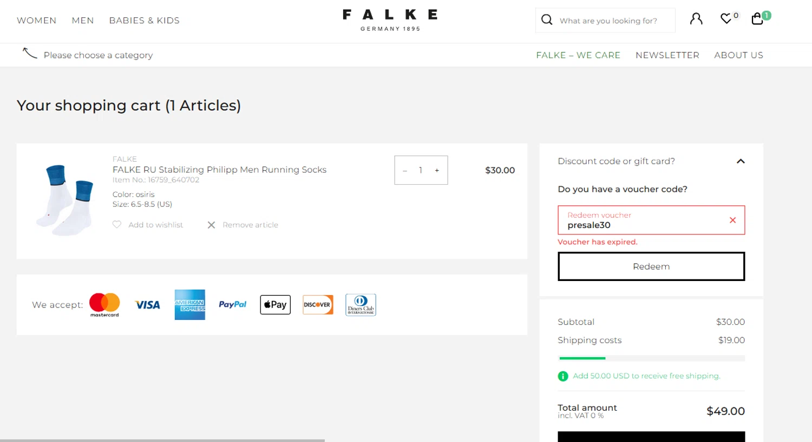Click the free shipping progress bar
This screenshot has width=812, height=442.
[x=652, y=358]
